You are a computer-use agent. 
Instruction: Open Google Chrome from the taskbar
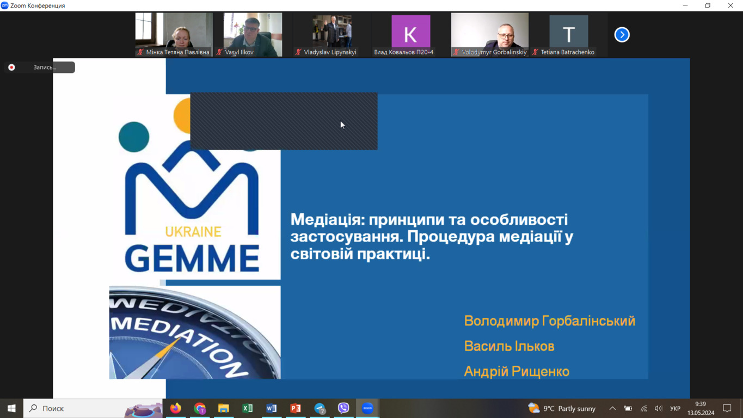(200, 408)
